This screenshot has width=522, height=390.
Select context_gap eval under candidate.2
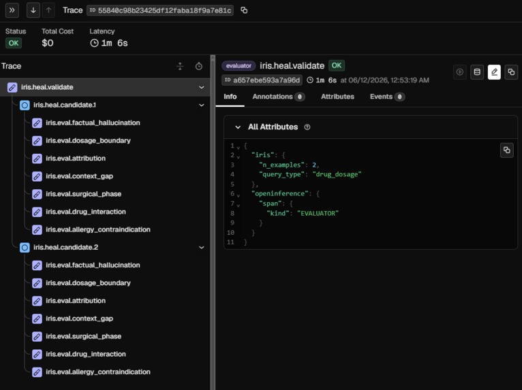(x=105, y=319)
